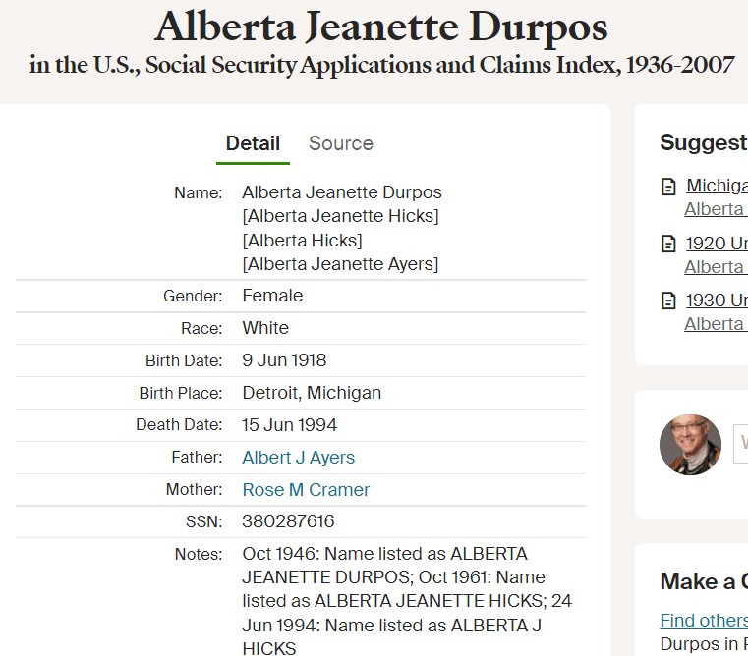Click the document icon beside Michigan record
This screenshot has width=748, height=656.
[x=668, y=187]
